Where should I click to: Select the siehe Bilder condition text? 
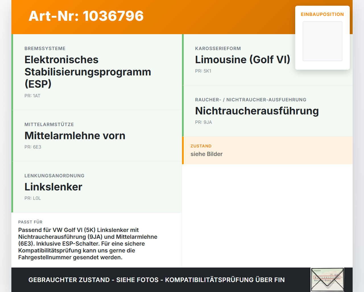point(206,154)
